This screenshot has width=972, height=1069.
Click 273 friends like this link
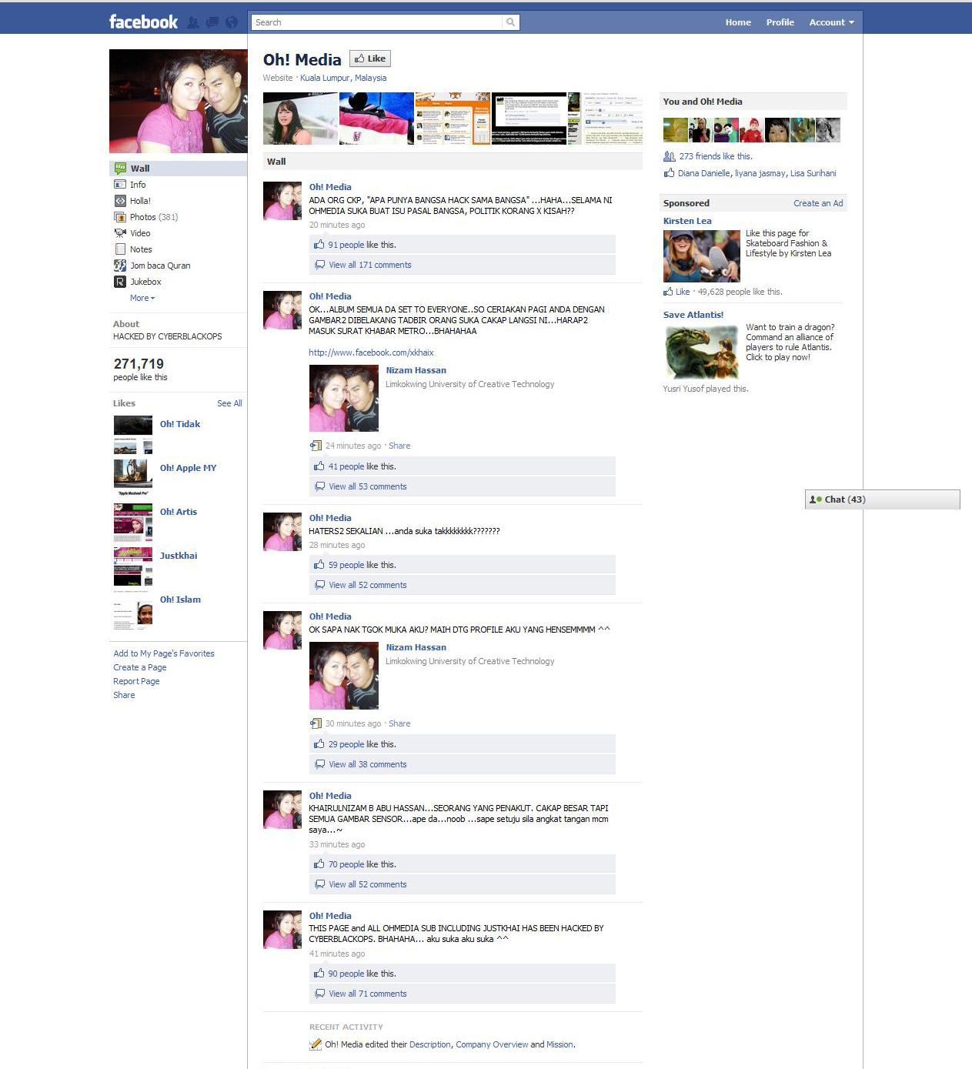coord(716,156)
